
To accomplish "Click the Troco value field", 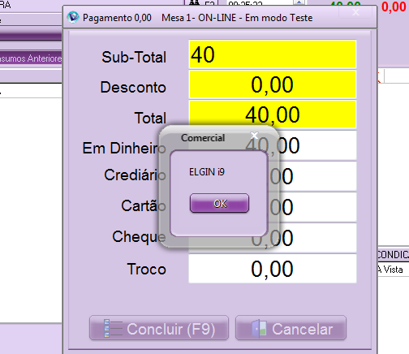I will click(x=273, y=269).
